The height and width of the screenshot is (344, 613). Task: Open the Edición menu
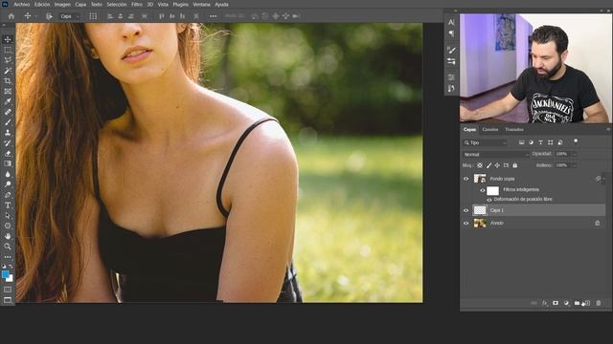tap(42, 4)
